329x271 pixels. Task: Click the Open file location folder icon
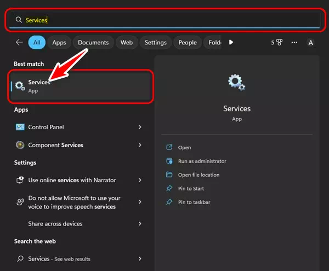[x=169, y=175]
